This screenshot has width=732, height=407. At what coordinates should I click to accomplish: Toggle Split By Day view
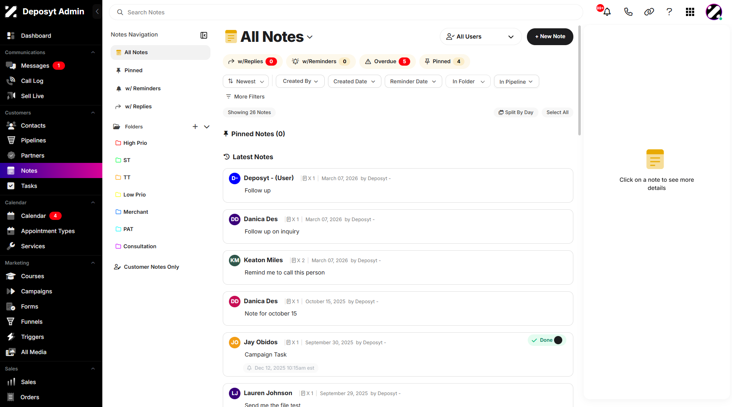(x=516, y=112)
